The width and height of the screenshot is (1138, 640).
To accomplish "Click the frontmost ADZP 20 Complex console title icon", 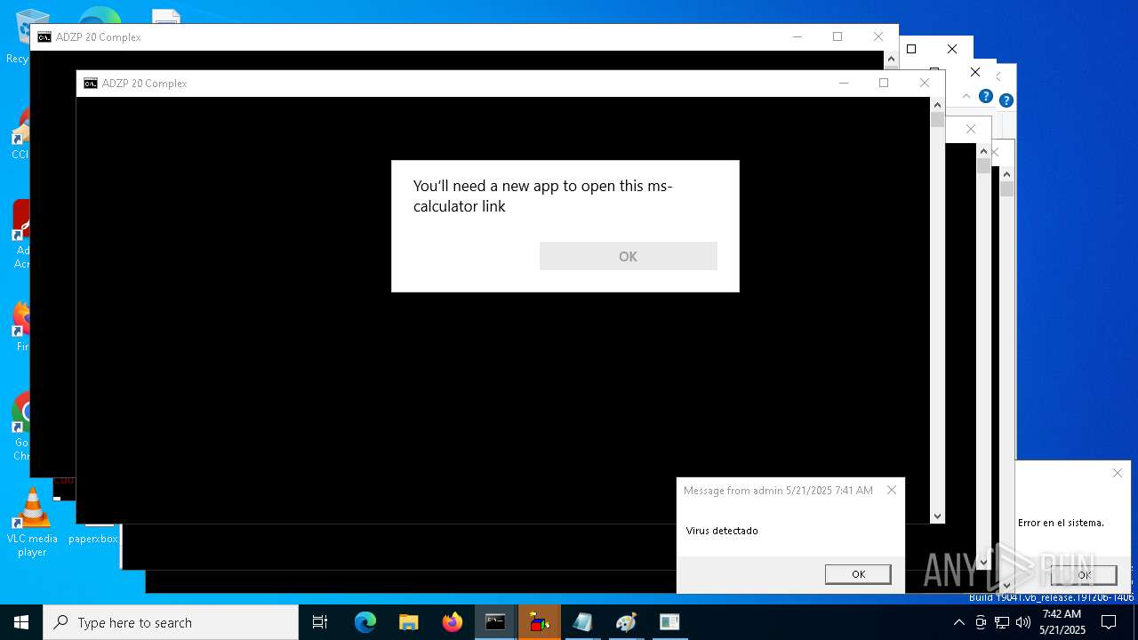I will (x=91, y=84).
